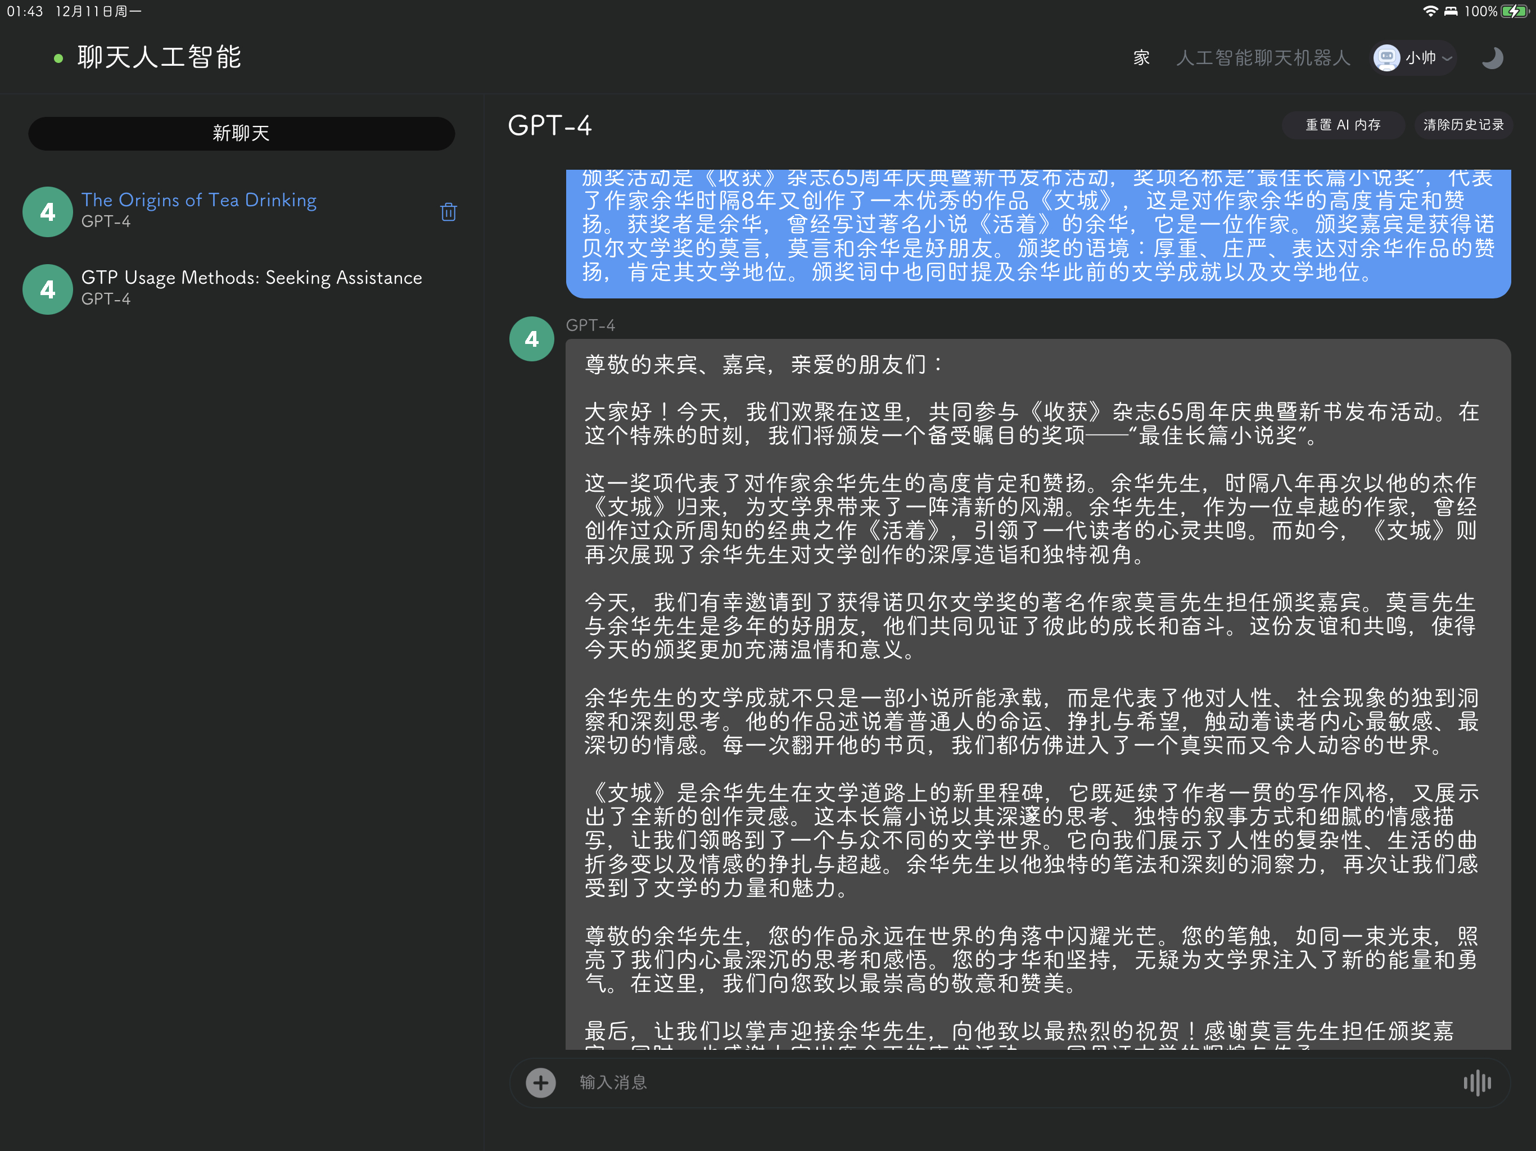The height and width of the screenshot is (1151, 1536).
Task: Open GTP Usage Methods: Seeking Assistance chat
Action: coord(251,278)
